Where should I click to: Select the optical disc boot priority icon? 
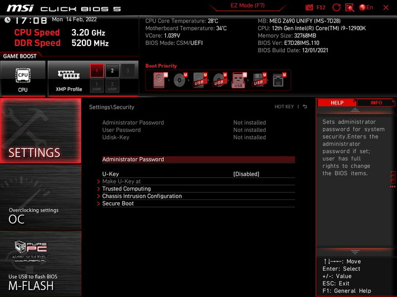tap(180, 80)
